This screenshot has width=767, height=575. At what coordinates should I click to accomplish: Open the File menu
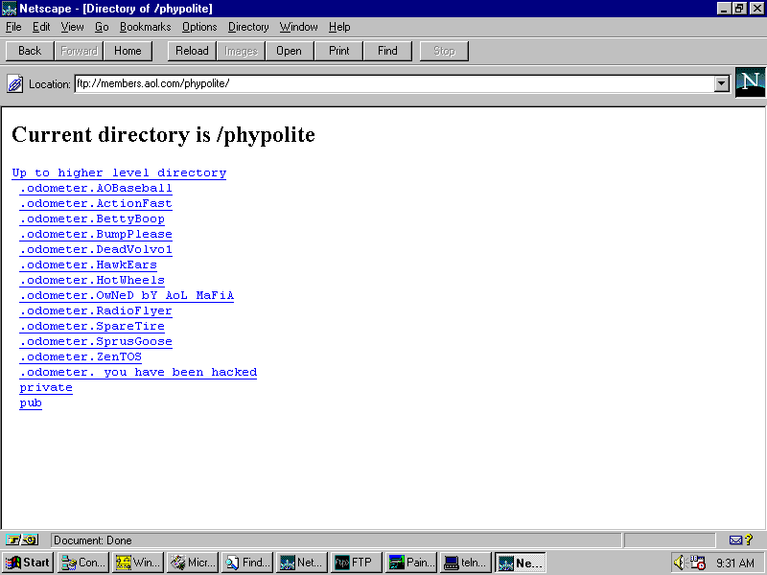[13, 27]
